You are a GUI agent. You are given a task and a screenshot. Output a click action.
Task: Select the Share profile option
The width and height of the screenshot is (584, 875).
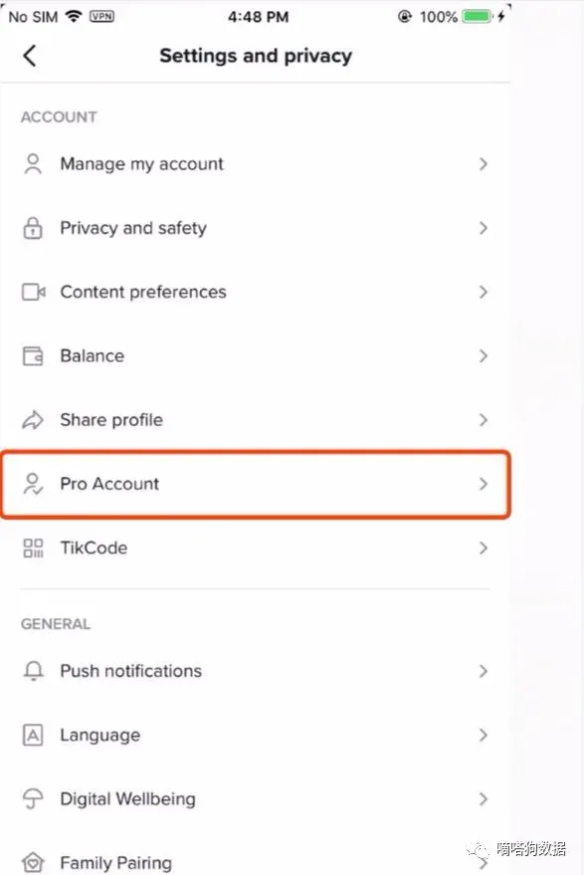tap(256, 420)
